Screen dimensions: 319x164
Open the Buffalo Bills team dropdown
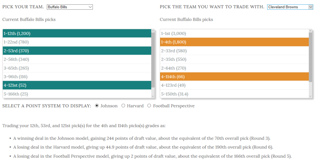pyautogui.click(x=70, y=7)
